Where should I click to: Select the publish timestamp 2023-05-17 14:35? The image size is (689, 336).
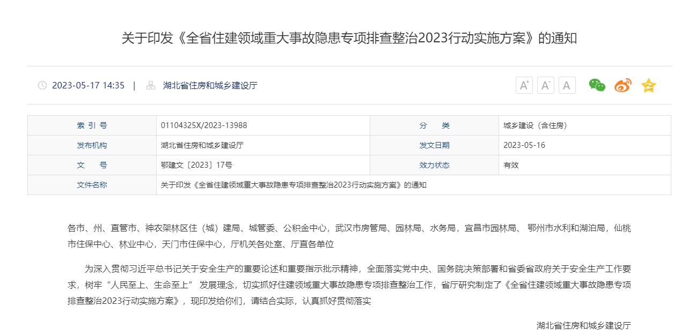click(x=89, y=85)
